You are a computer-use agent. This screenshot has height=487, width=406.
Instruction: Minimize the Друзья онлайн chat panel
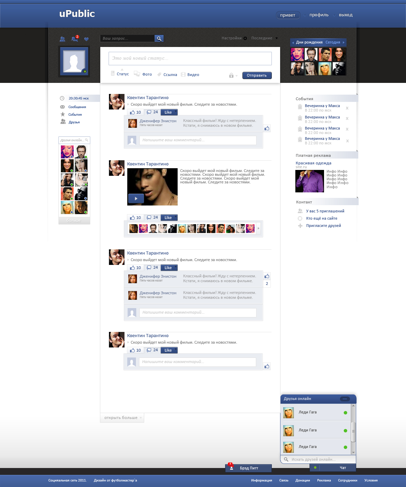click(x=345, y=399)
